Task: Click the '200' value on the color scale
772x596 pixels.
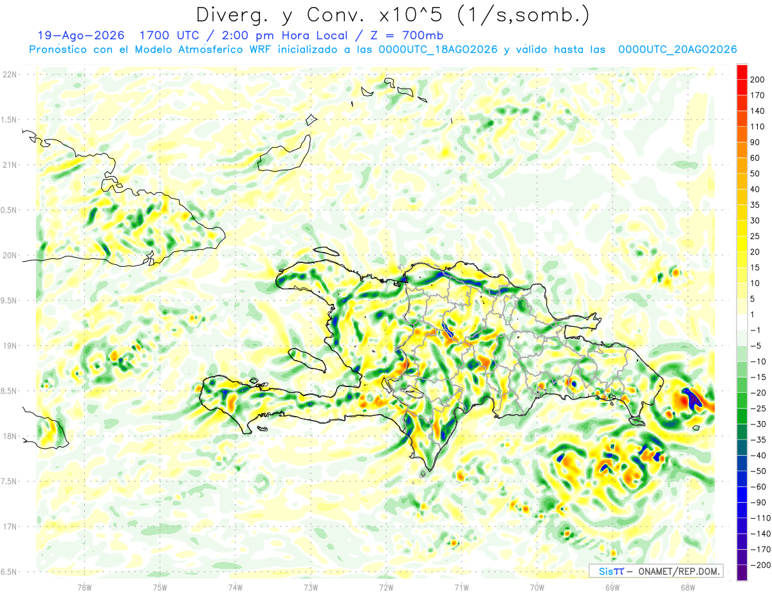Action: coord(758,80)
